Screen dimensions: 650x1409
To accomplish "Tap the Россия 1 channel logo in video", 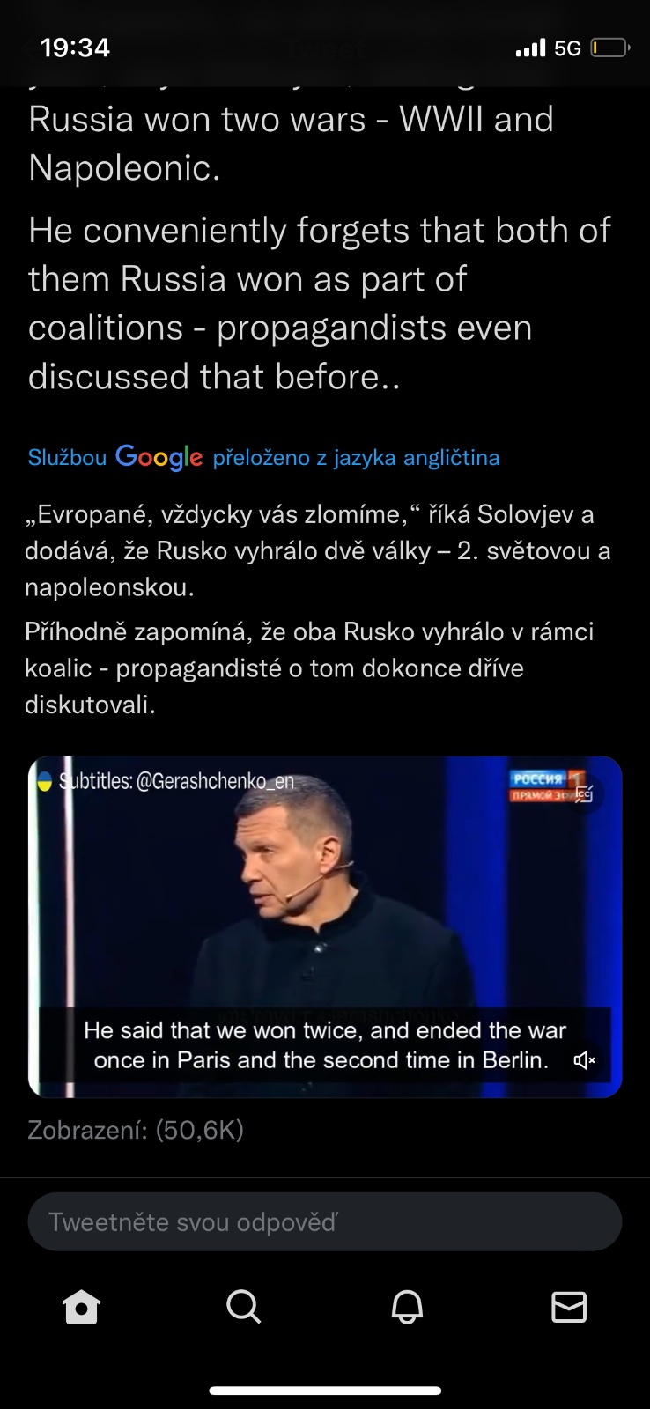I will pyautogui.click(x=547, y=785).
